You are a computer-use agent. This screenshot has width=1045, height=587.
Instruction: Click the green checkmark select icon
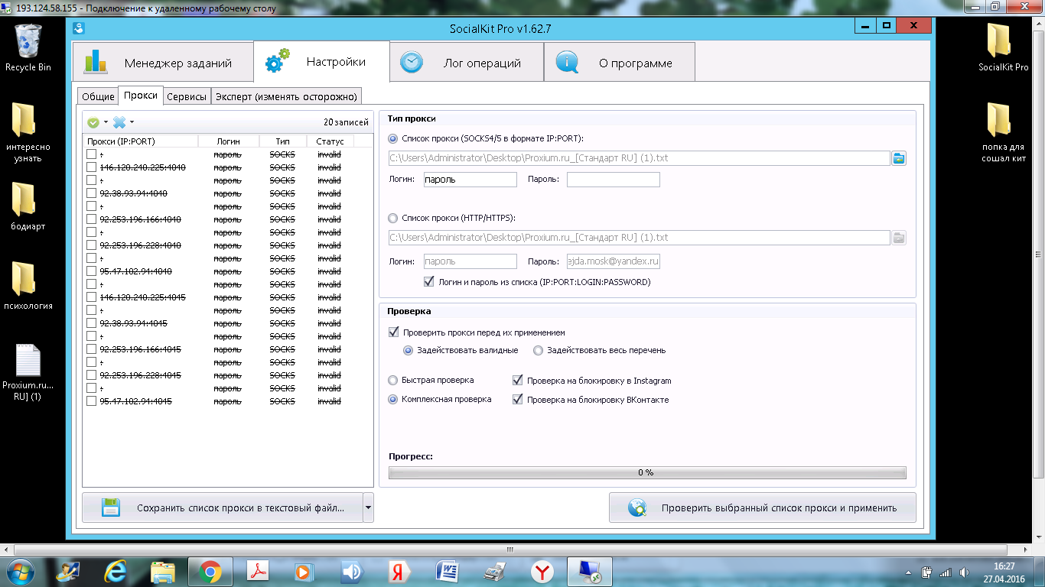coord(93,122)
